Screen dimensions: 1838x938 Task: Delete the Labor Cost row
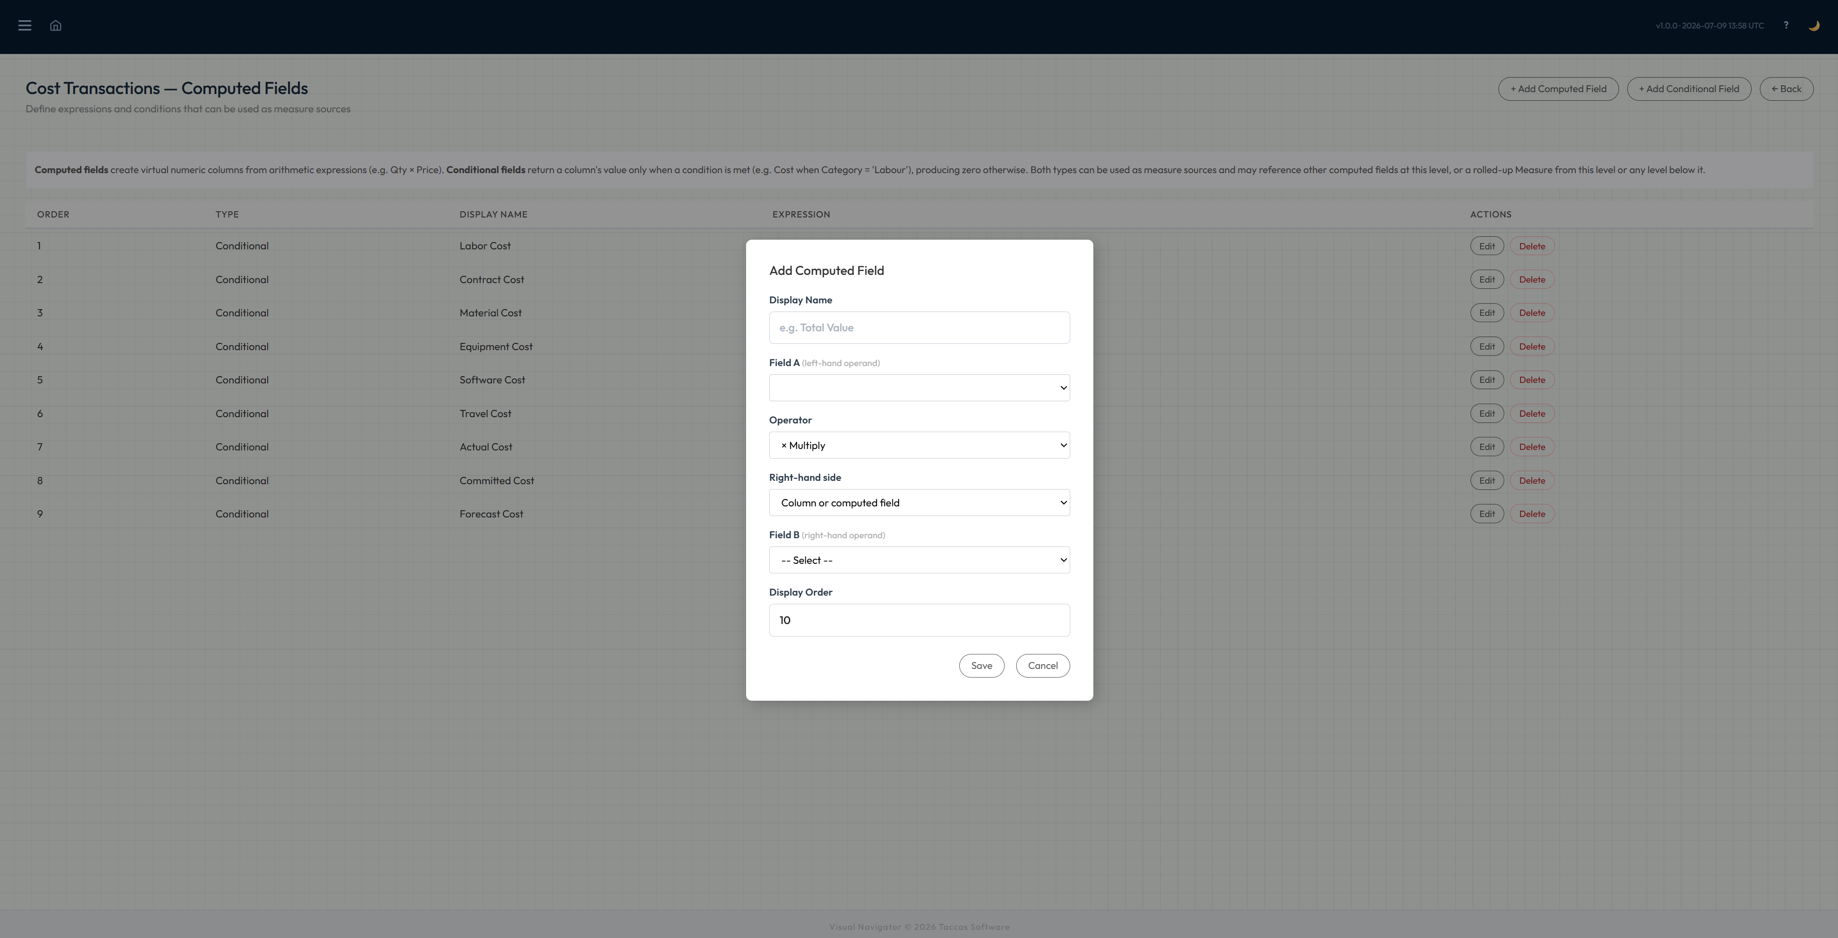[x=1532, y=246]
